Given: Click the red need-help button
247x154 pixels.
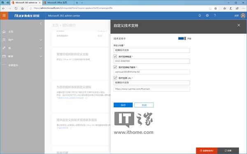Looking at the screenshot, I should click(x=207, y=151).
